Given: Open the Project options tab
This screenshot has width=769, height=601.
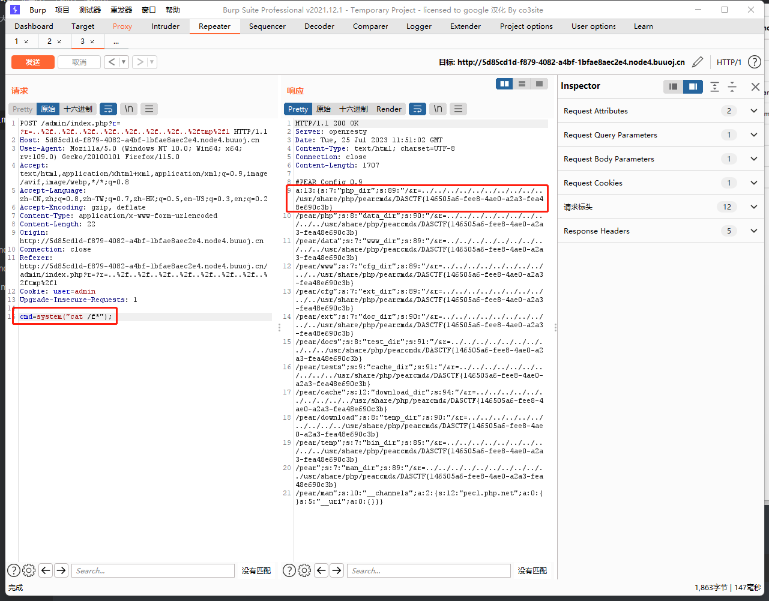Looking at the screenshot, I should [x=526, y=26].
